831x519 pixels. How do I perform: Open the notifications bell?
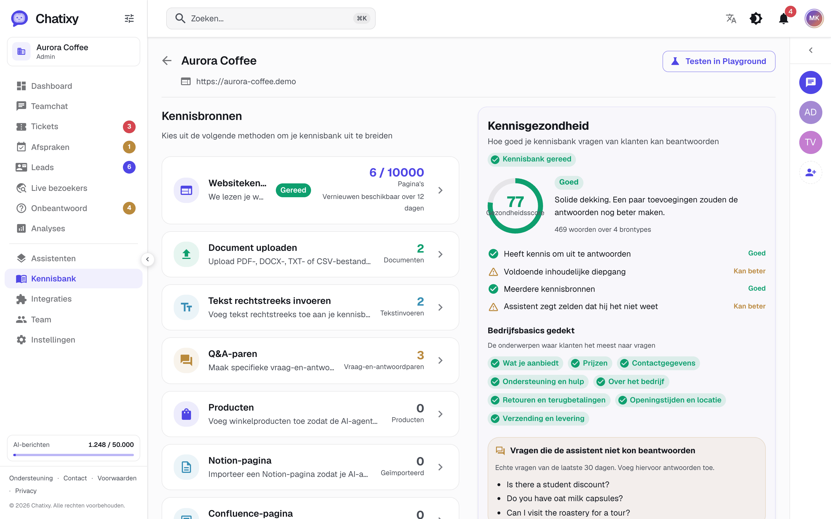point(784,18)
